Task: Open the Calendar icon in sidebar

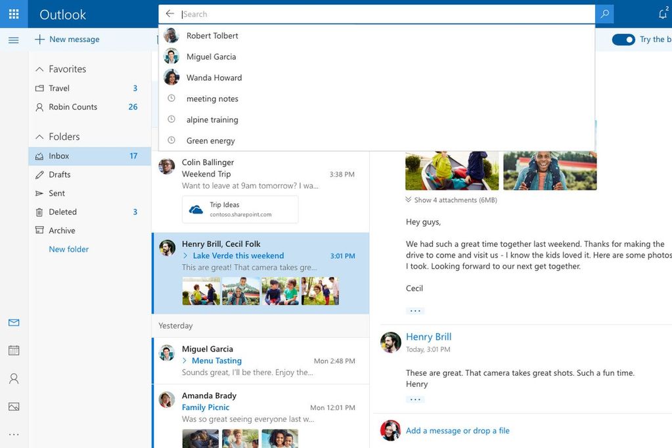Action: click(14, 351)
